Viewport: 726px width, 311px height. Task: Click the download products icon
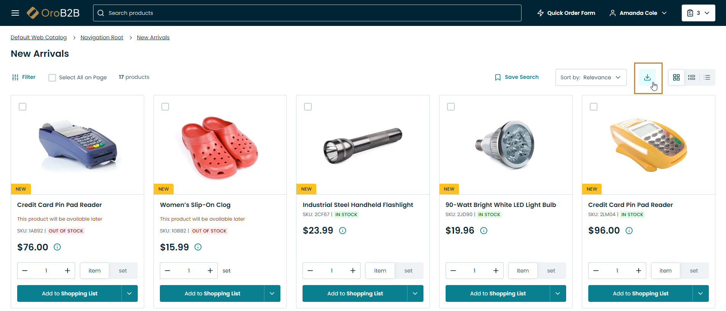647,77
